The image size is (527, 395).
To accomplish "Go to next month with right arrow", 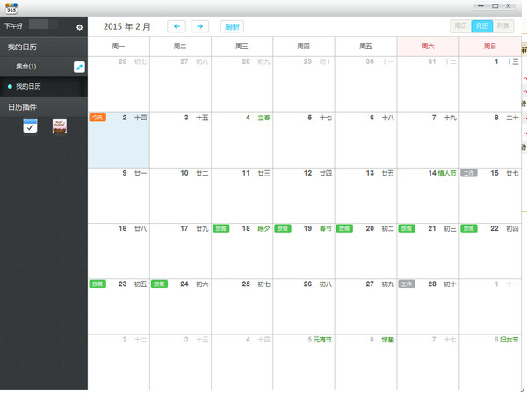I will coord(199,26).
